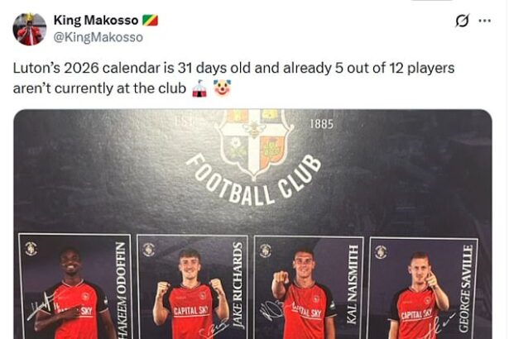The image size is (509, 339).
Task: Click the clown face emoji
Action: coord(222,87)
